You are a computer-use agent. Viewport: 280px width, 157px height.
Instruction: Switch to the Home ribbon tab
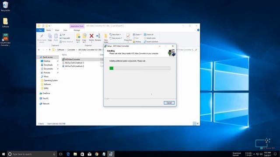point(49,30)
